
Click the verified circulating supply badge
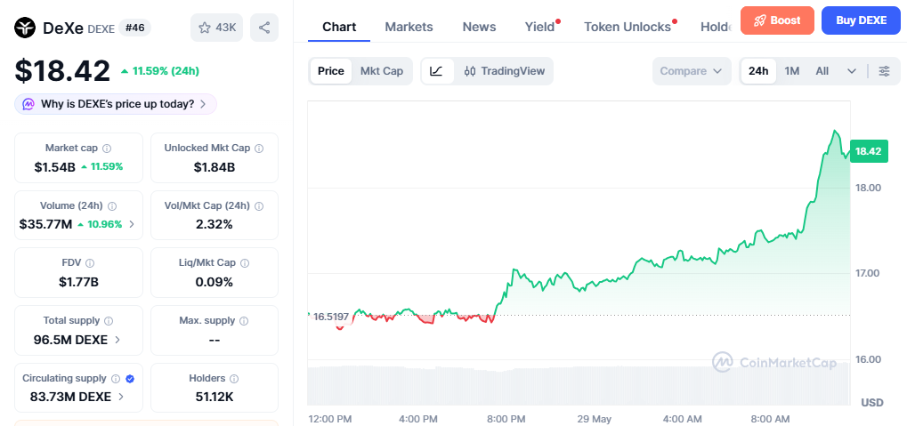130,379
